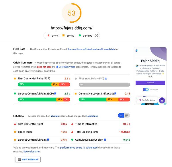Click the bookmark icon beside lab Largest Contentful Paint
This screenshot has width=172, height=167.
click(x=48, y=140)
